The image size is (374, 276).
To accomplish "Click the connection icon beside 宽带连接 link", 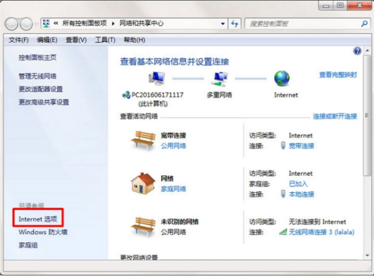I will pos(283,145).
